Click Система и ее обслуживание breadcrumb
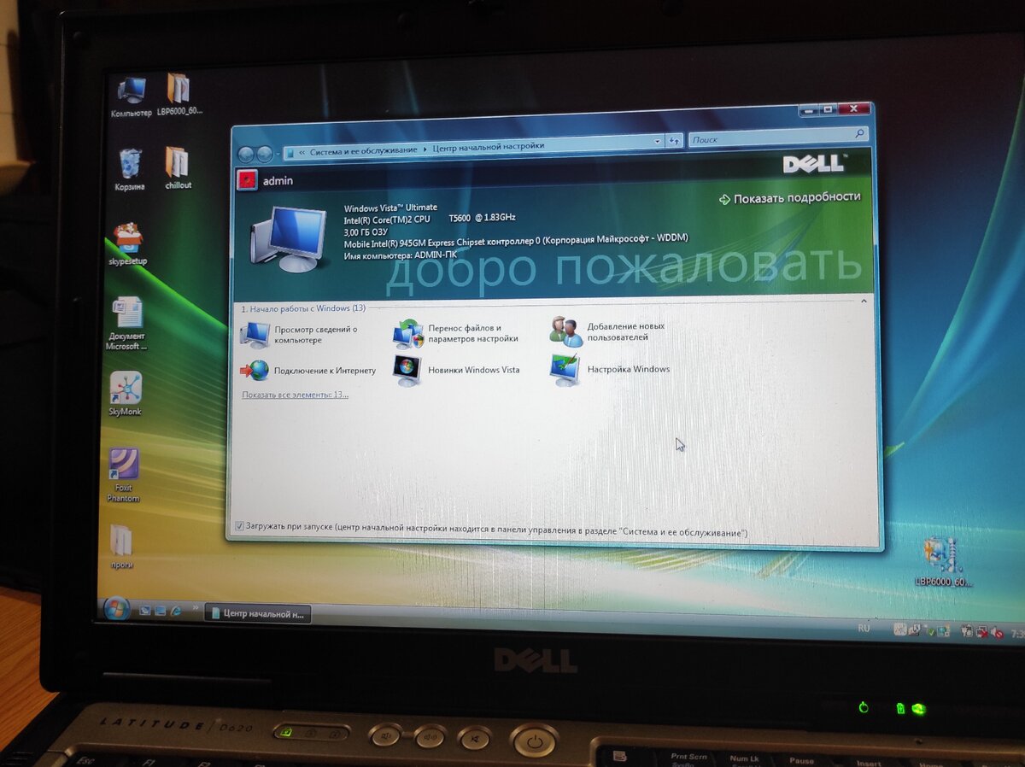1025x767 pixels. [x=363, y=150]
